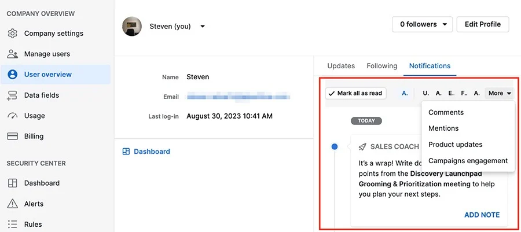
Task: Click the blue timeline dot marker
Action: click(335, 146)
